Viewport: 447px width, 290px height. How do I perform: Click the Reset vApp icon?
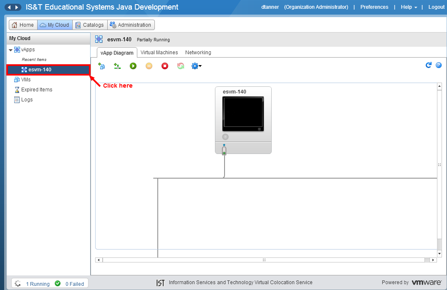[x=181, y=66]
